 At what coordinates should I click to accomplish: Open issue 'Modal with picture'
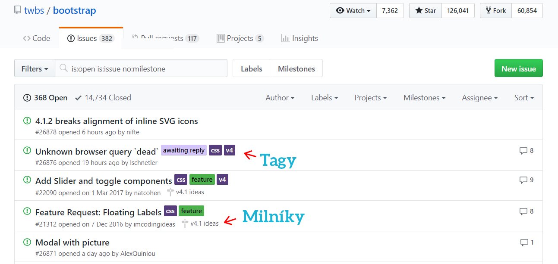(73, 242)
